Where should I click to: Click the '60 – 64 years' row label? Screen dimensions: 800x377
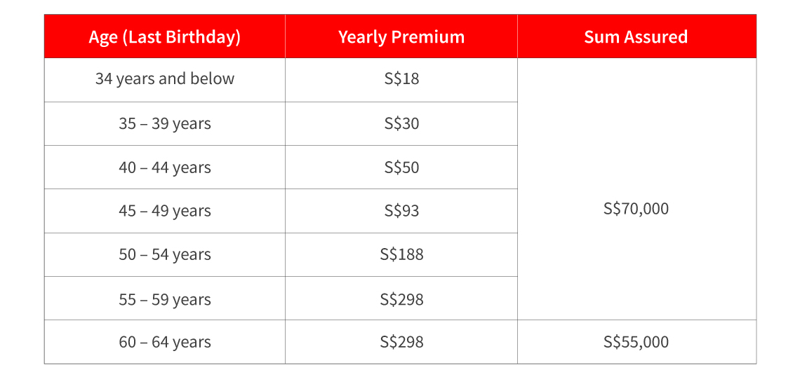coord(165,343)
